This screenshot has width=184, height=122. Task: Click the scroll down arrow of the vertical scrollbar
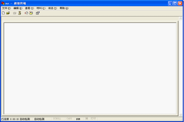coord(180,115)
